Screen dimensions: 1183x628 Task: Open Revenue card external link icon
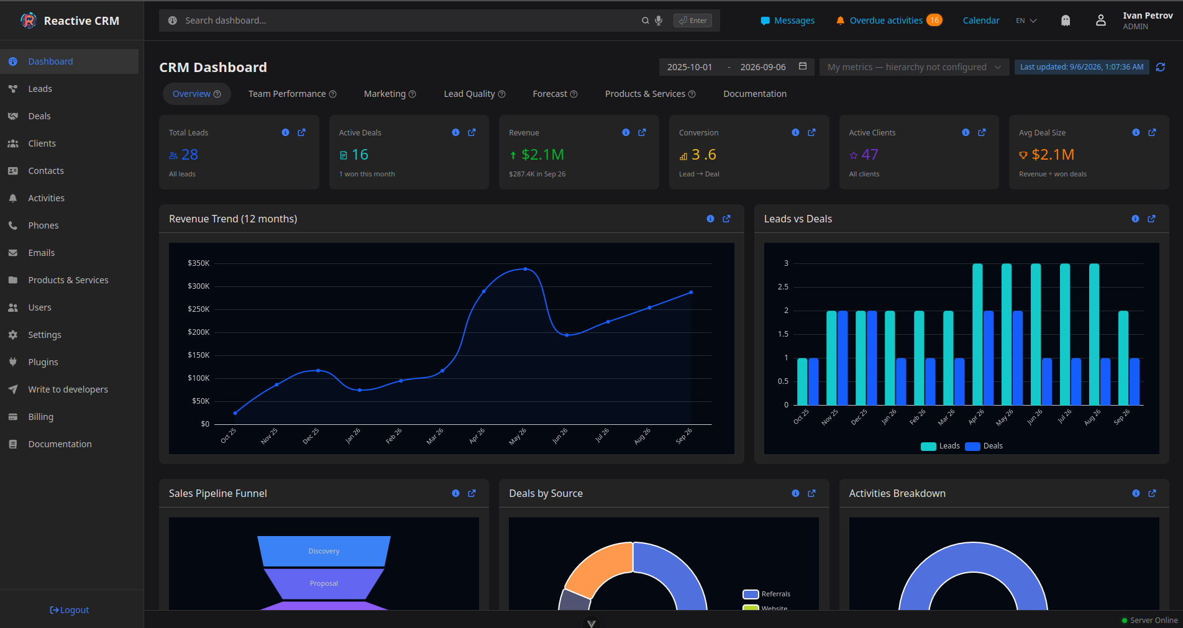(642, 132)
